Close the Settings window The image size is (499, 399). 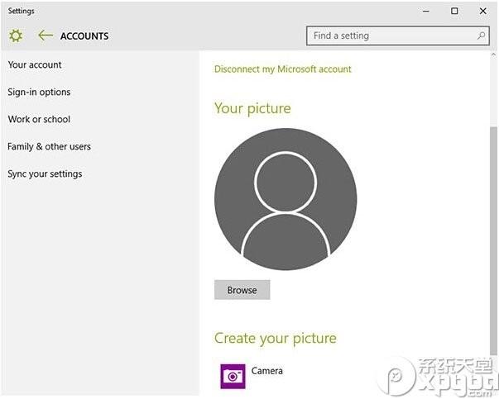482,11
